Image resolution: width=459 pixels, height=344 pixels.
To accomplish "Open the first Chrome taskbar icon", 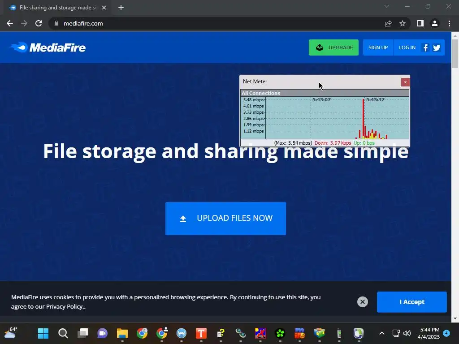I will click(142, 333).
